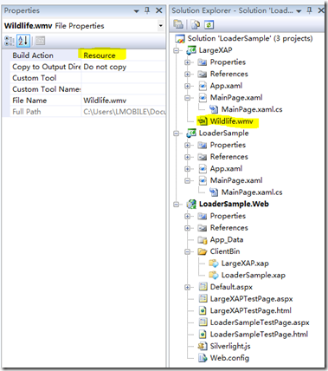The image size is (328, 371).
Task: Collapse the LoaderSample project node
Action: [x=177, y=133]
